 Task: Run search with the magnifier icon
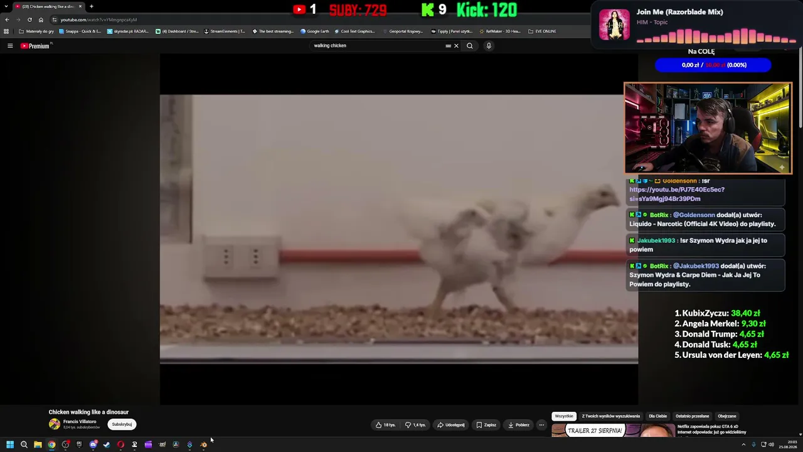pos(469,46)
